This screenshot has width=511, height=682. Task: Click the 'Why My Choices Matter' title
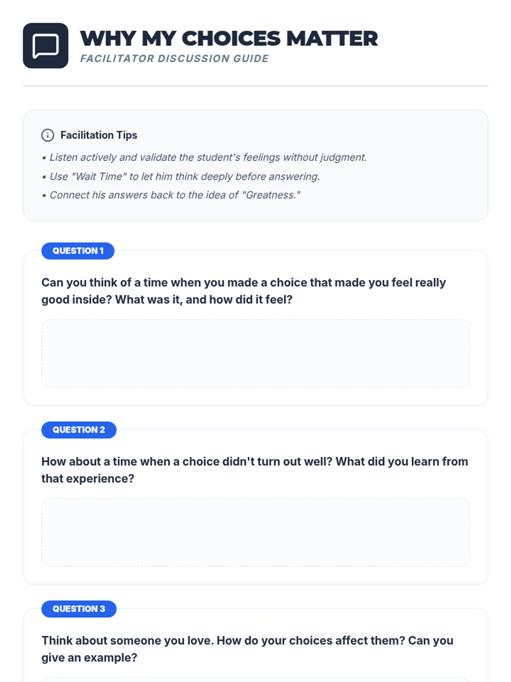point(229,38)
